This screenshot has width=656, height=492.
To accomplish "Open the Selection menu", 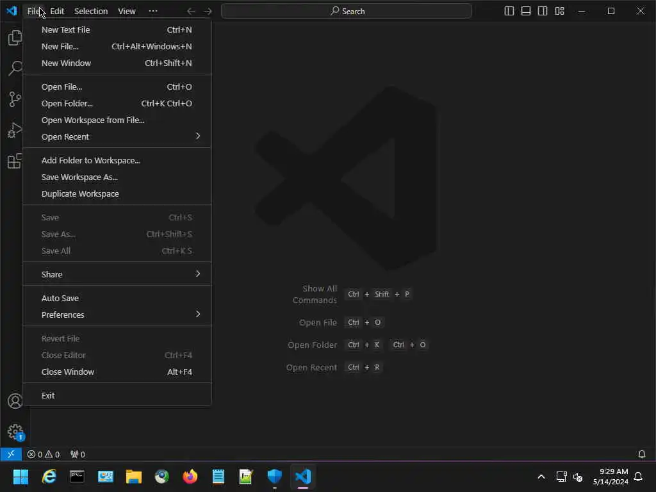I will coord(91,12).
